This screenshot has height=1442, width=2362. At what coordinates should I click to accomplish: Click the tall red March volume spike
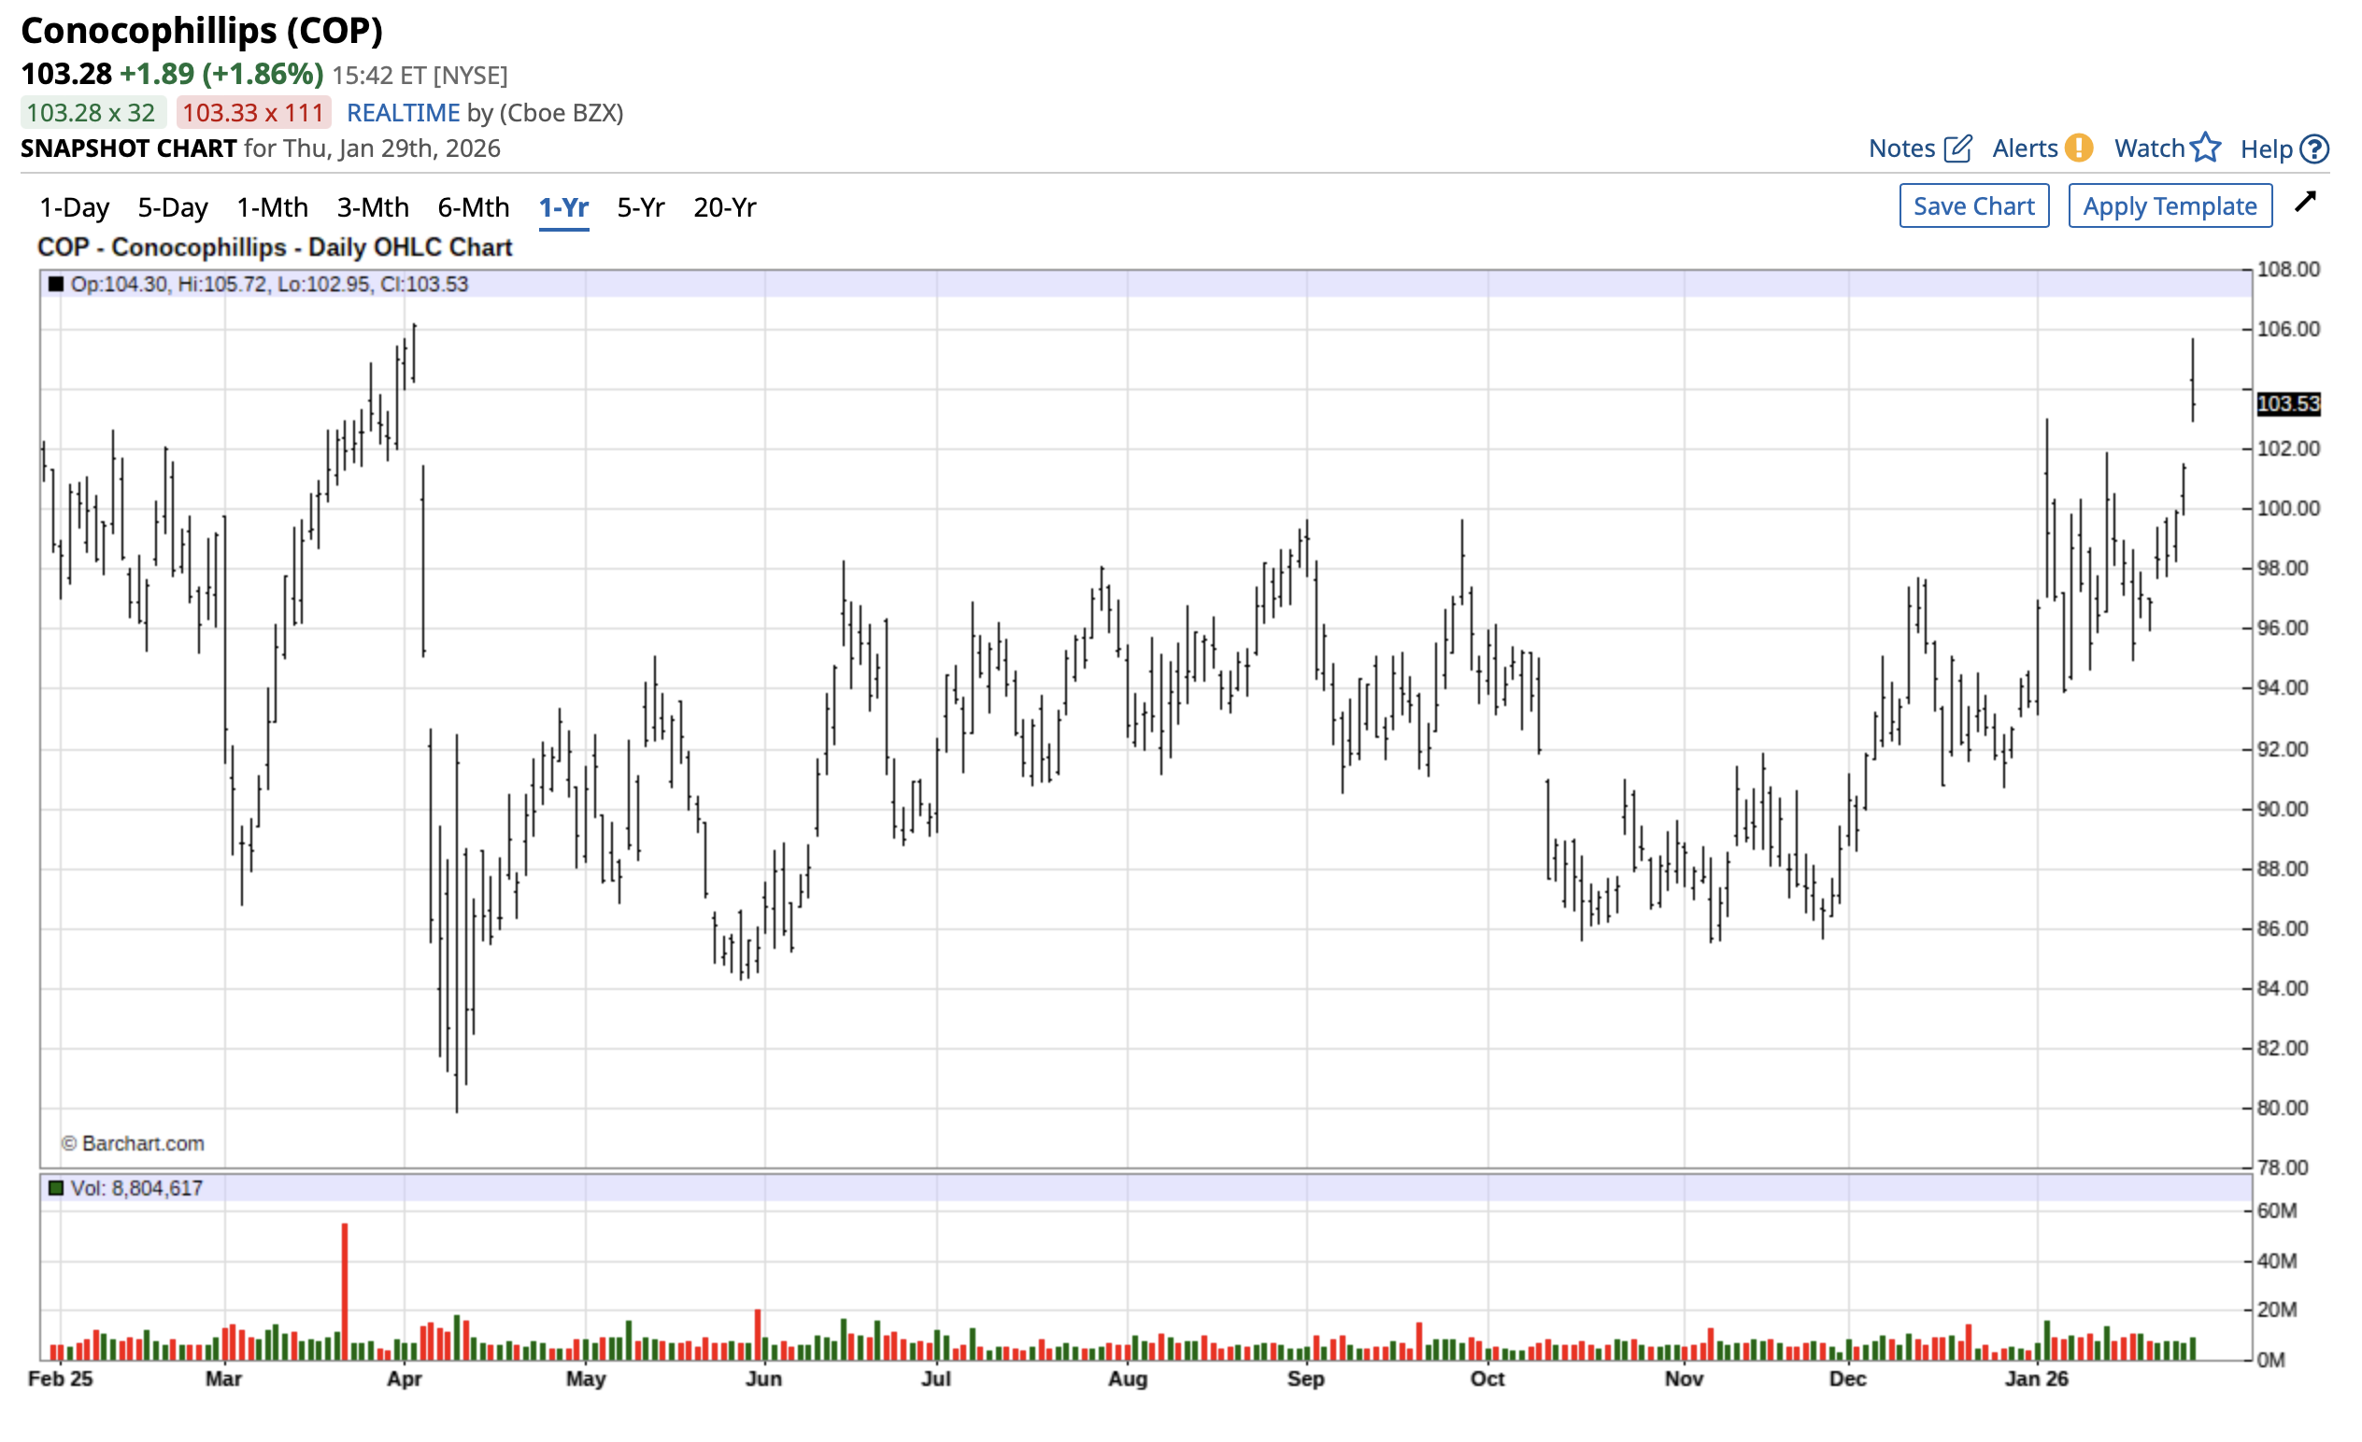345,1284
